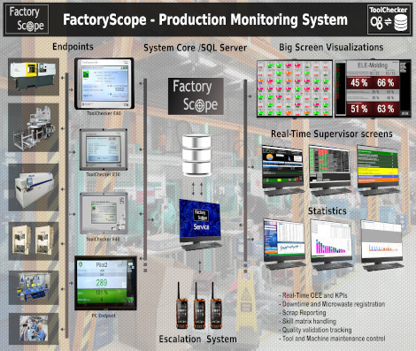Click the Quality validation tracking bullet

tap(315, 330)
